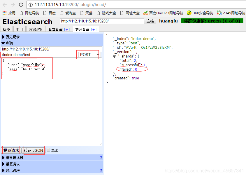
Task: Click the huanqiu cluster name
Action: point(168,21)
